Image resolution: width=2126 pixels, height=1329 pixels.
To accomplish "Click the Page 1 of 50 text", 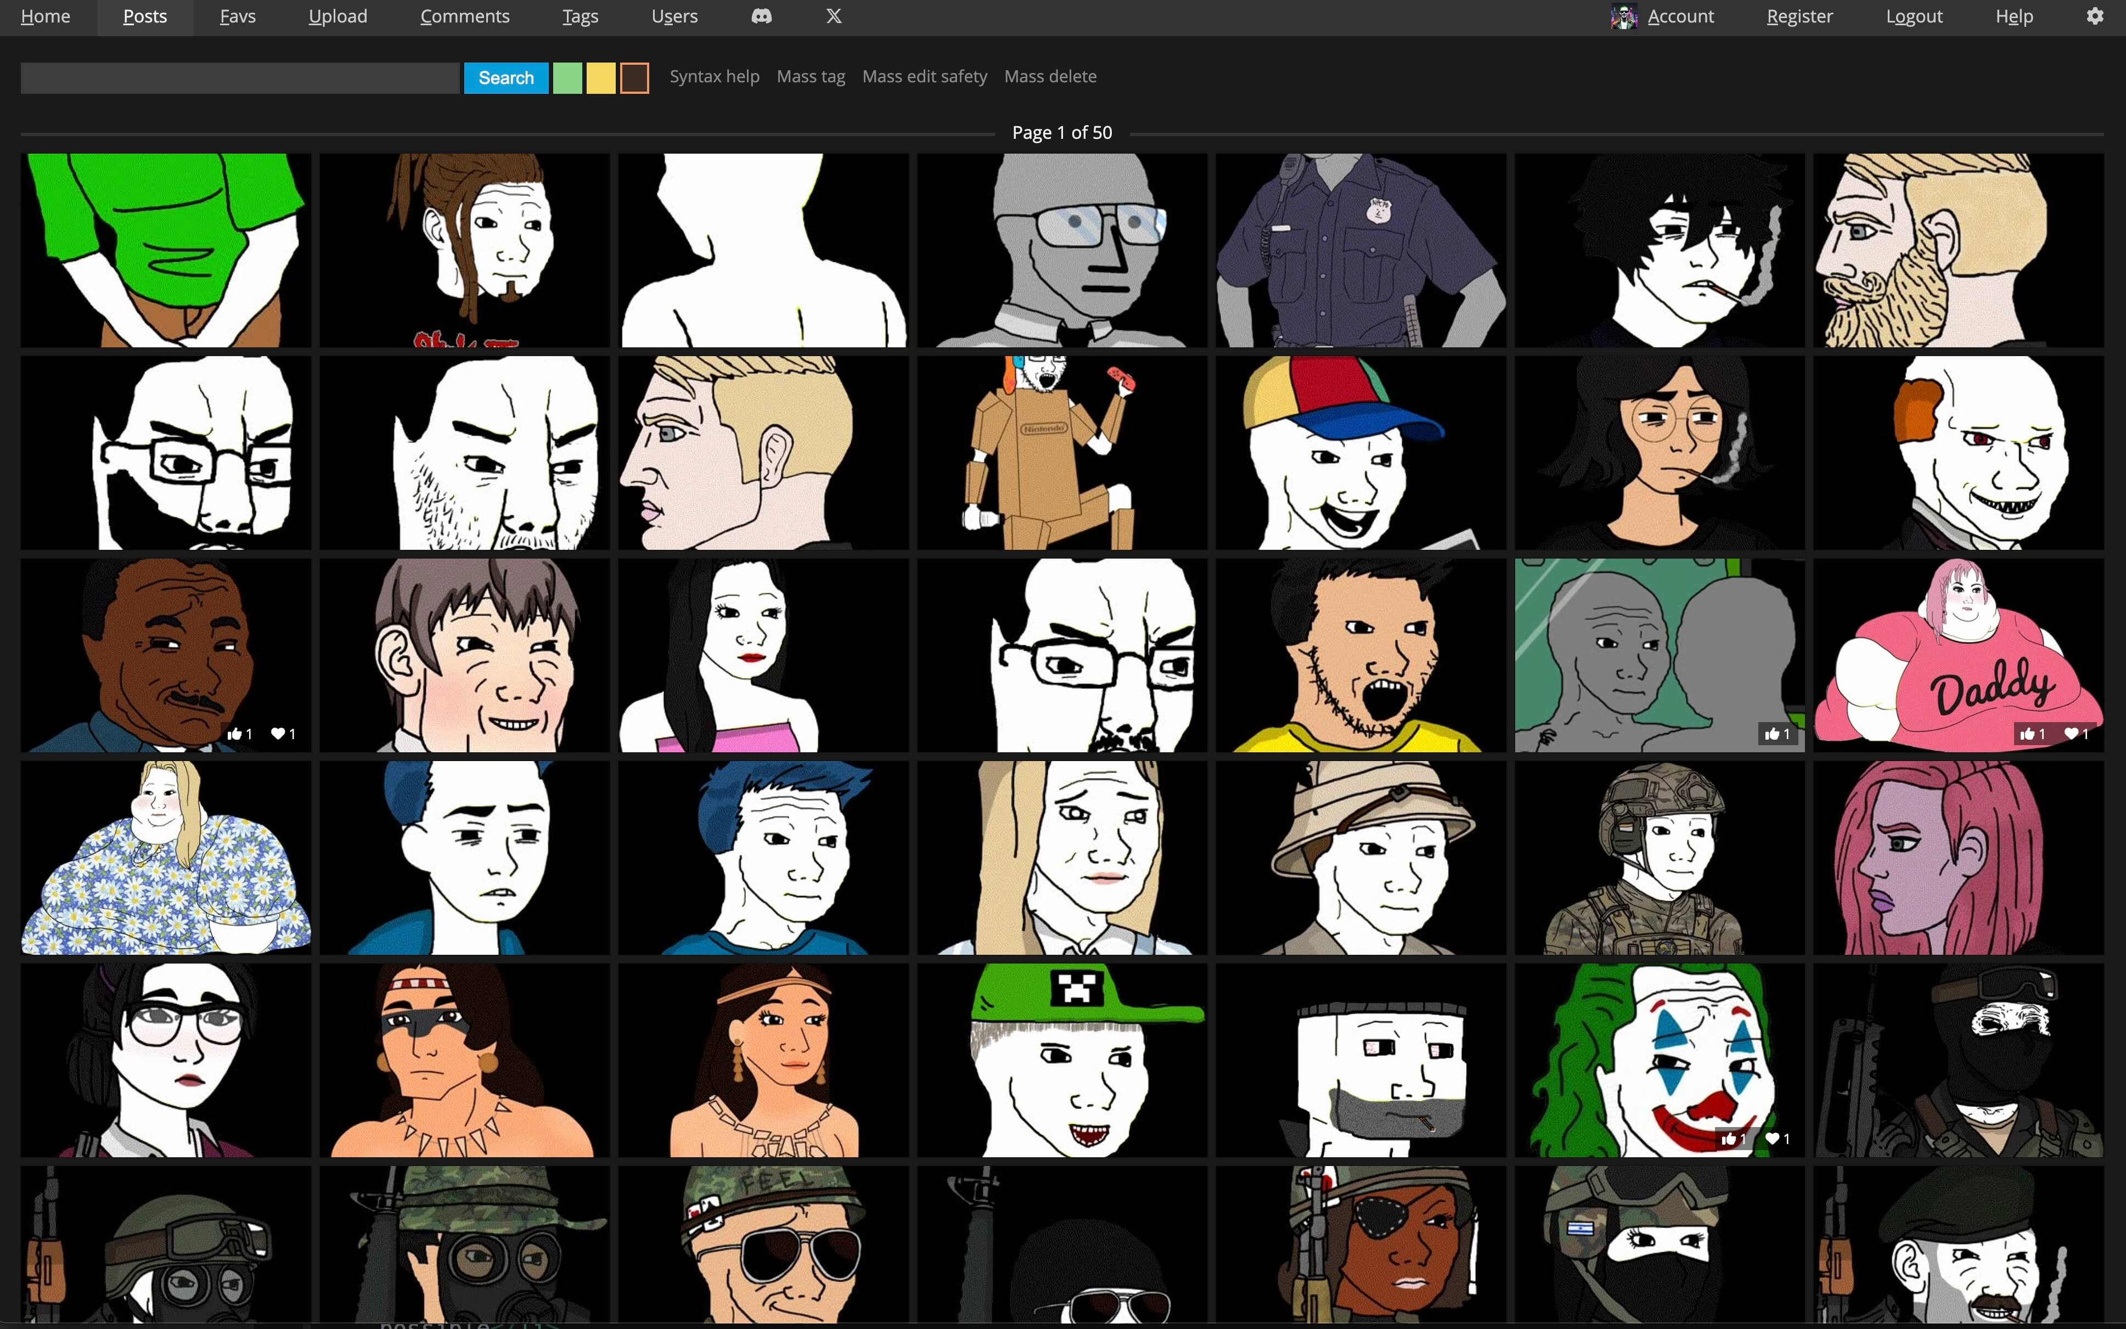I will [1062, 133].
